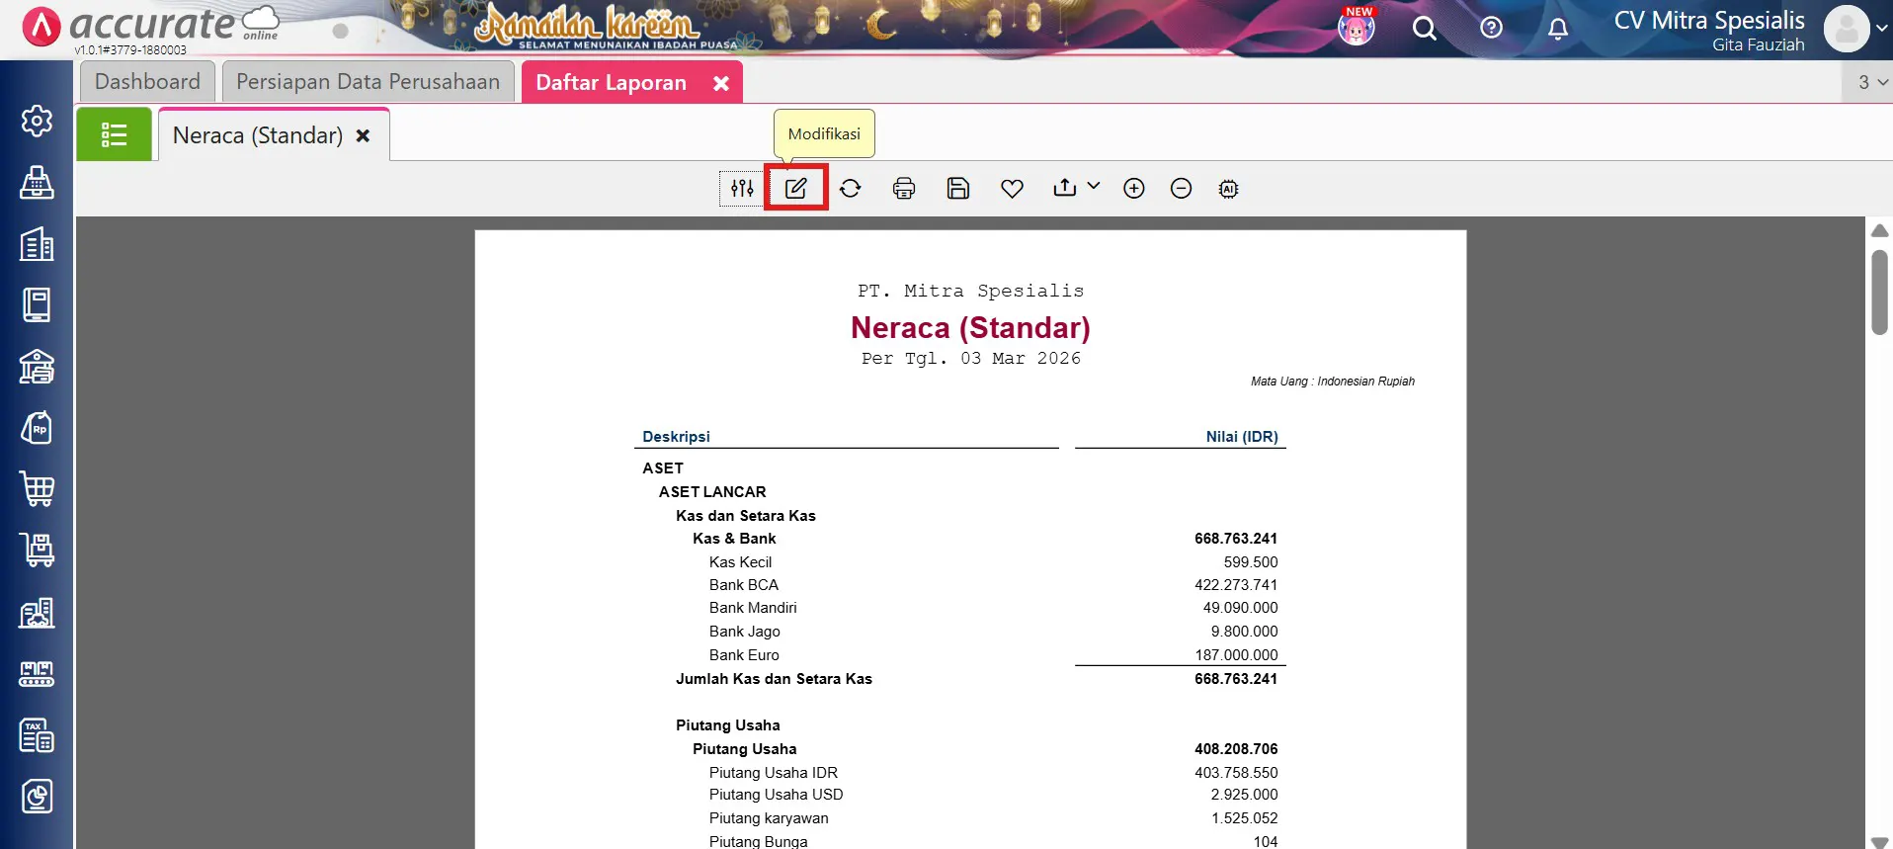Save the report with the diskette icon

tap(957, 188)
